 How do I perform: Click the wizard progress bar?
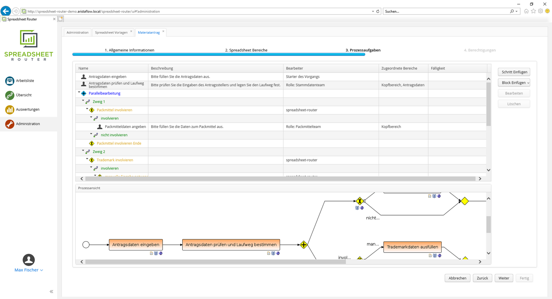[219, 54]
